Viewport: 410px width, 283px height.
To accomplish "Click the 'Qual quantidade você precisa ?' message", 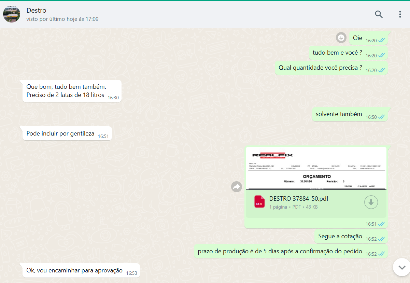I will click(320, 68).
